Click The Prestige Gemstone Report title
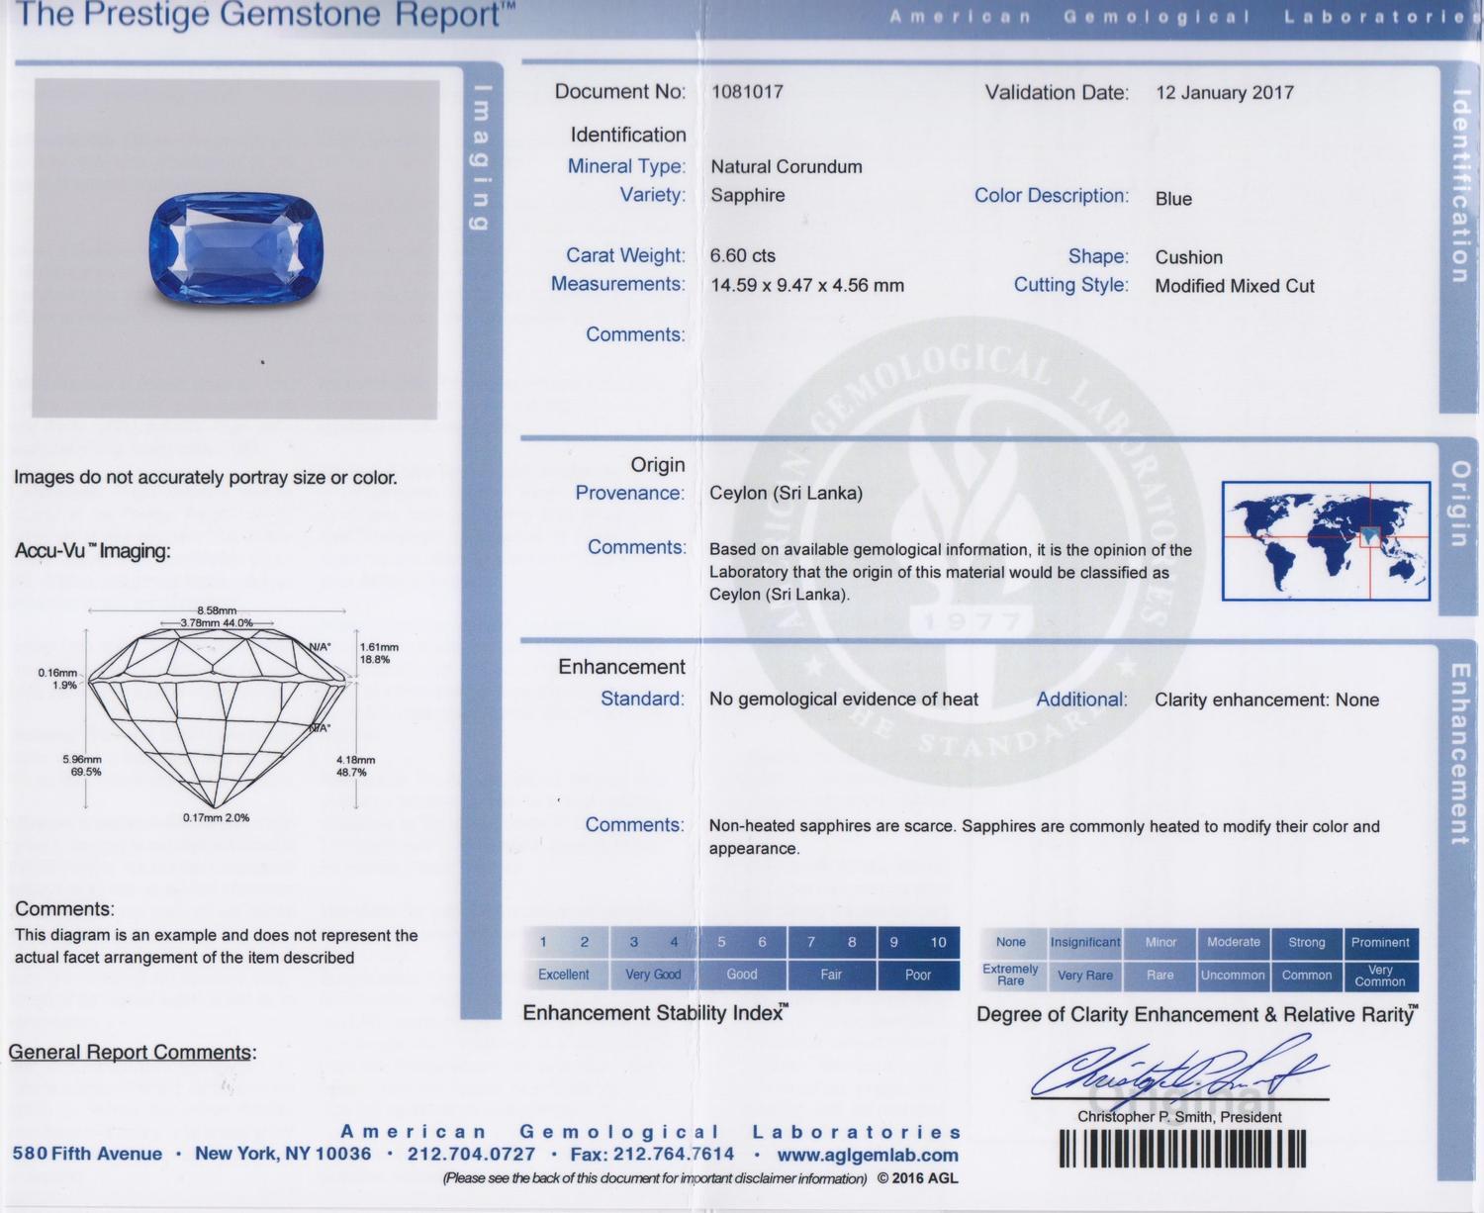 click(265, 15)
